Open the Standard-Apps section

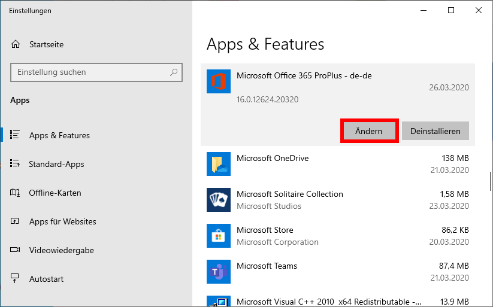(56, 165)
